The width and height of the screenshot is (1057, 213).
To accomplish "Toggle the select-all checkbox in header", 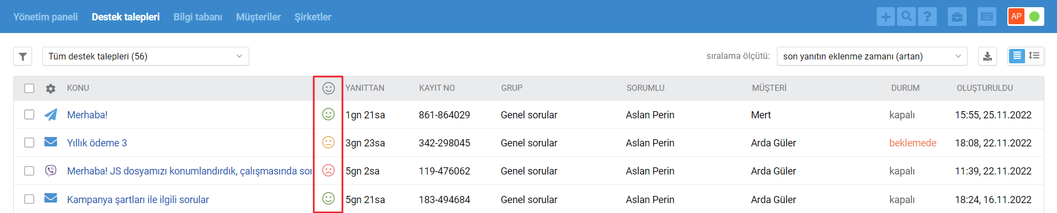I will [x=29, y=88].
